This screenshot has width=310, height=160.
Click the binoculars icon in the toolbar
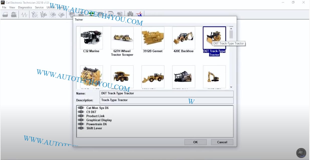(130, 14)
